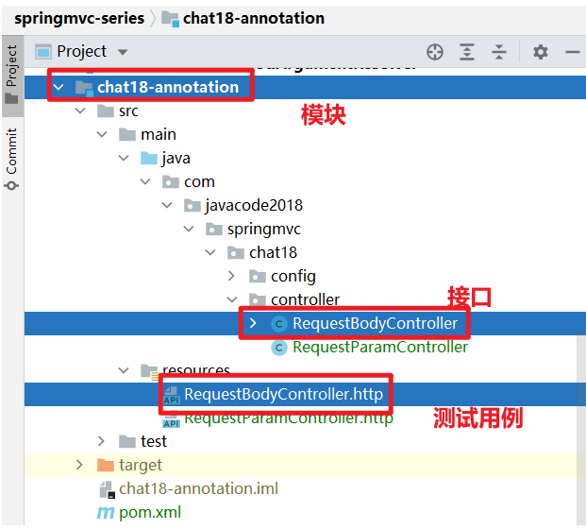Click the RequestBodyController class icon

pyautogui.click(x=278, y=323)
